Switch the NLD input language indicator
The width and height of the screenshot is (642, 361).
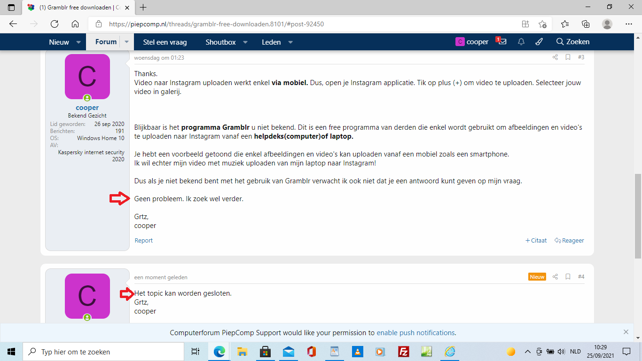tap(575, 352)
